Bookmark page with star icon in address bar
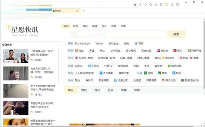Screen dimensions: 205x127 click(x=135, y=5)
